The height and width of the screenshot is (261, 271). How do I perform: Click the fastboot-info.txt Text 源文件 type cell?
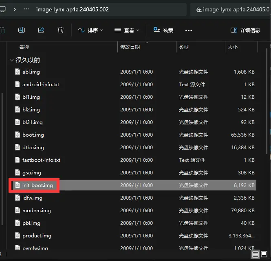pos(192,160)
